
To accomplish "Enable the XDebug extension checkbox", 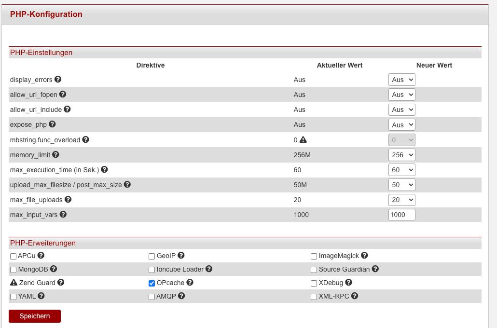I will pos(314,283).
